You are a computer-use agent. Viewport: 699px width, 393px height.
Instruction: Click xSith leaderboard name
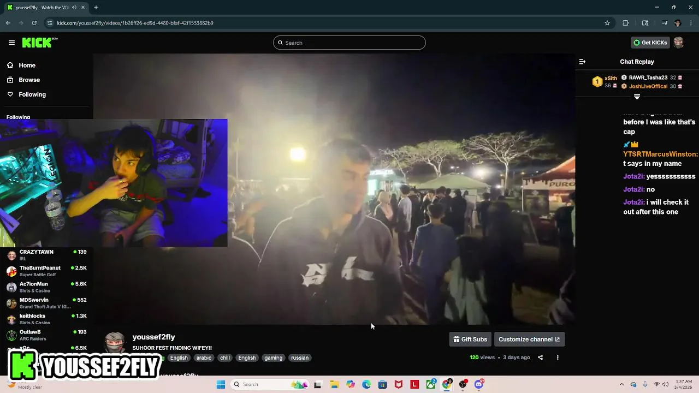611,79
